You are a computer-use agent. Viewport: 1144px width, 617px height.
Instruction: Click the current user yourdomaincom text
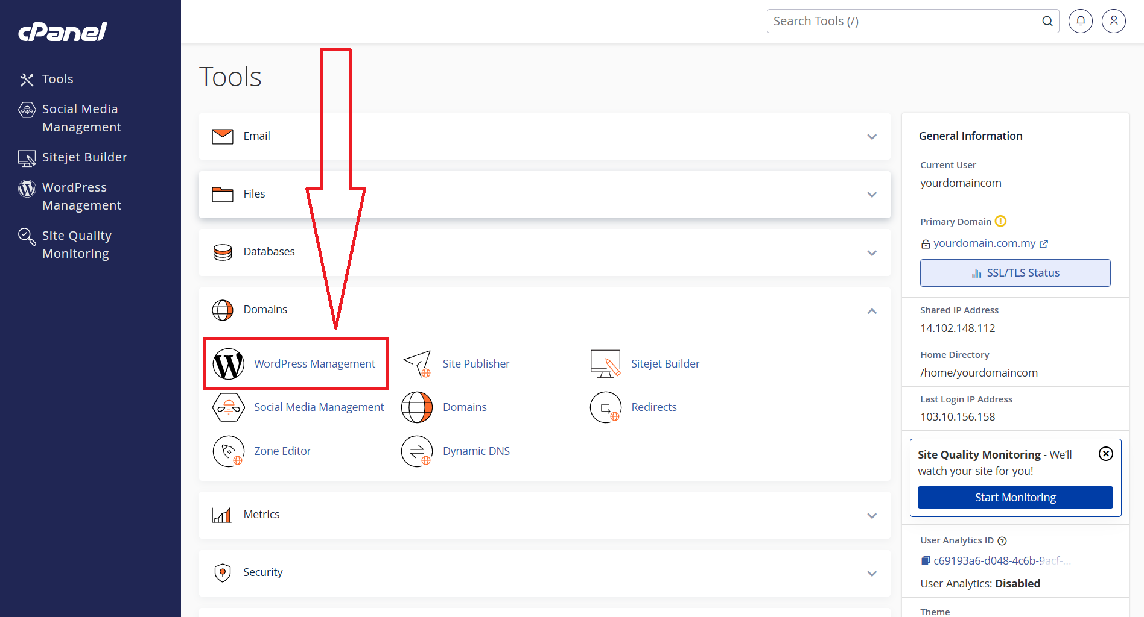(x=961, y=183)
